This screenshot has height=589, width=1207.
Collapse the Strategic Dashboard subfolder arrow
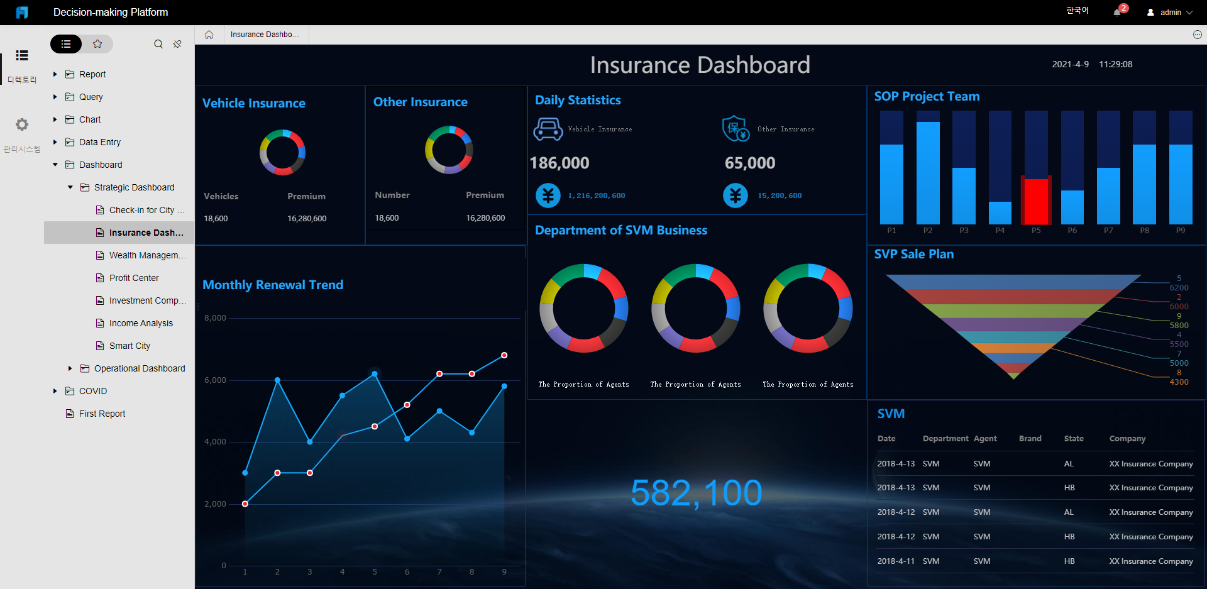tap(70, 187)
